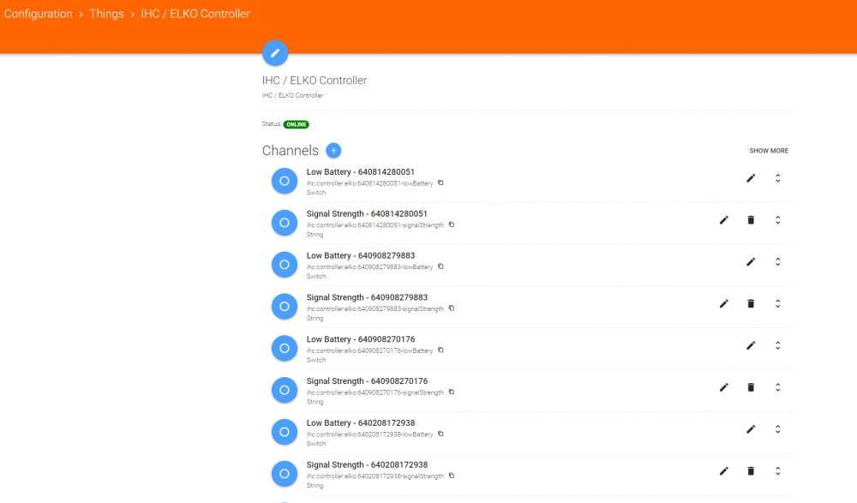This screenshot has width=857, height=503.
Task: Add a new channel with the plus button
Action: pos(333,150)
